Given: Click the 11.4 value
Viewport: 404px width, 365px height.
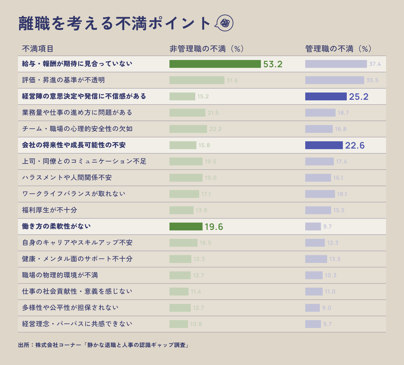Looking at the screenshot, I should point(196,292).
